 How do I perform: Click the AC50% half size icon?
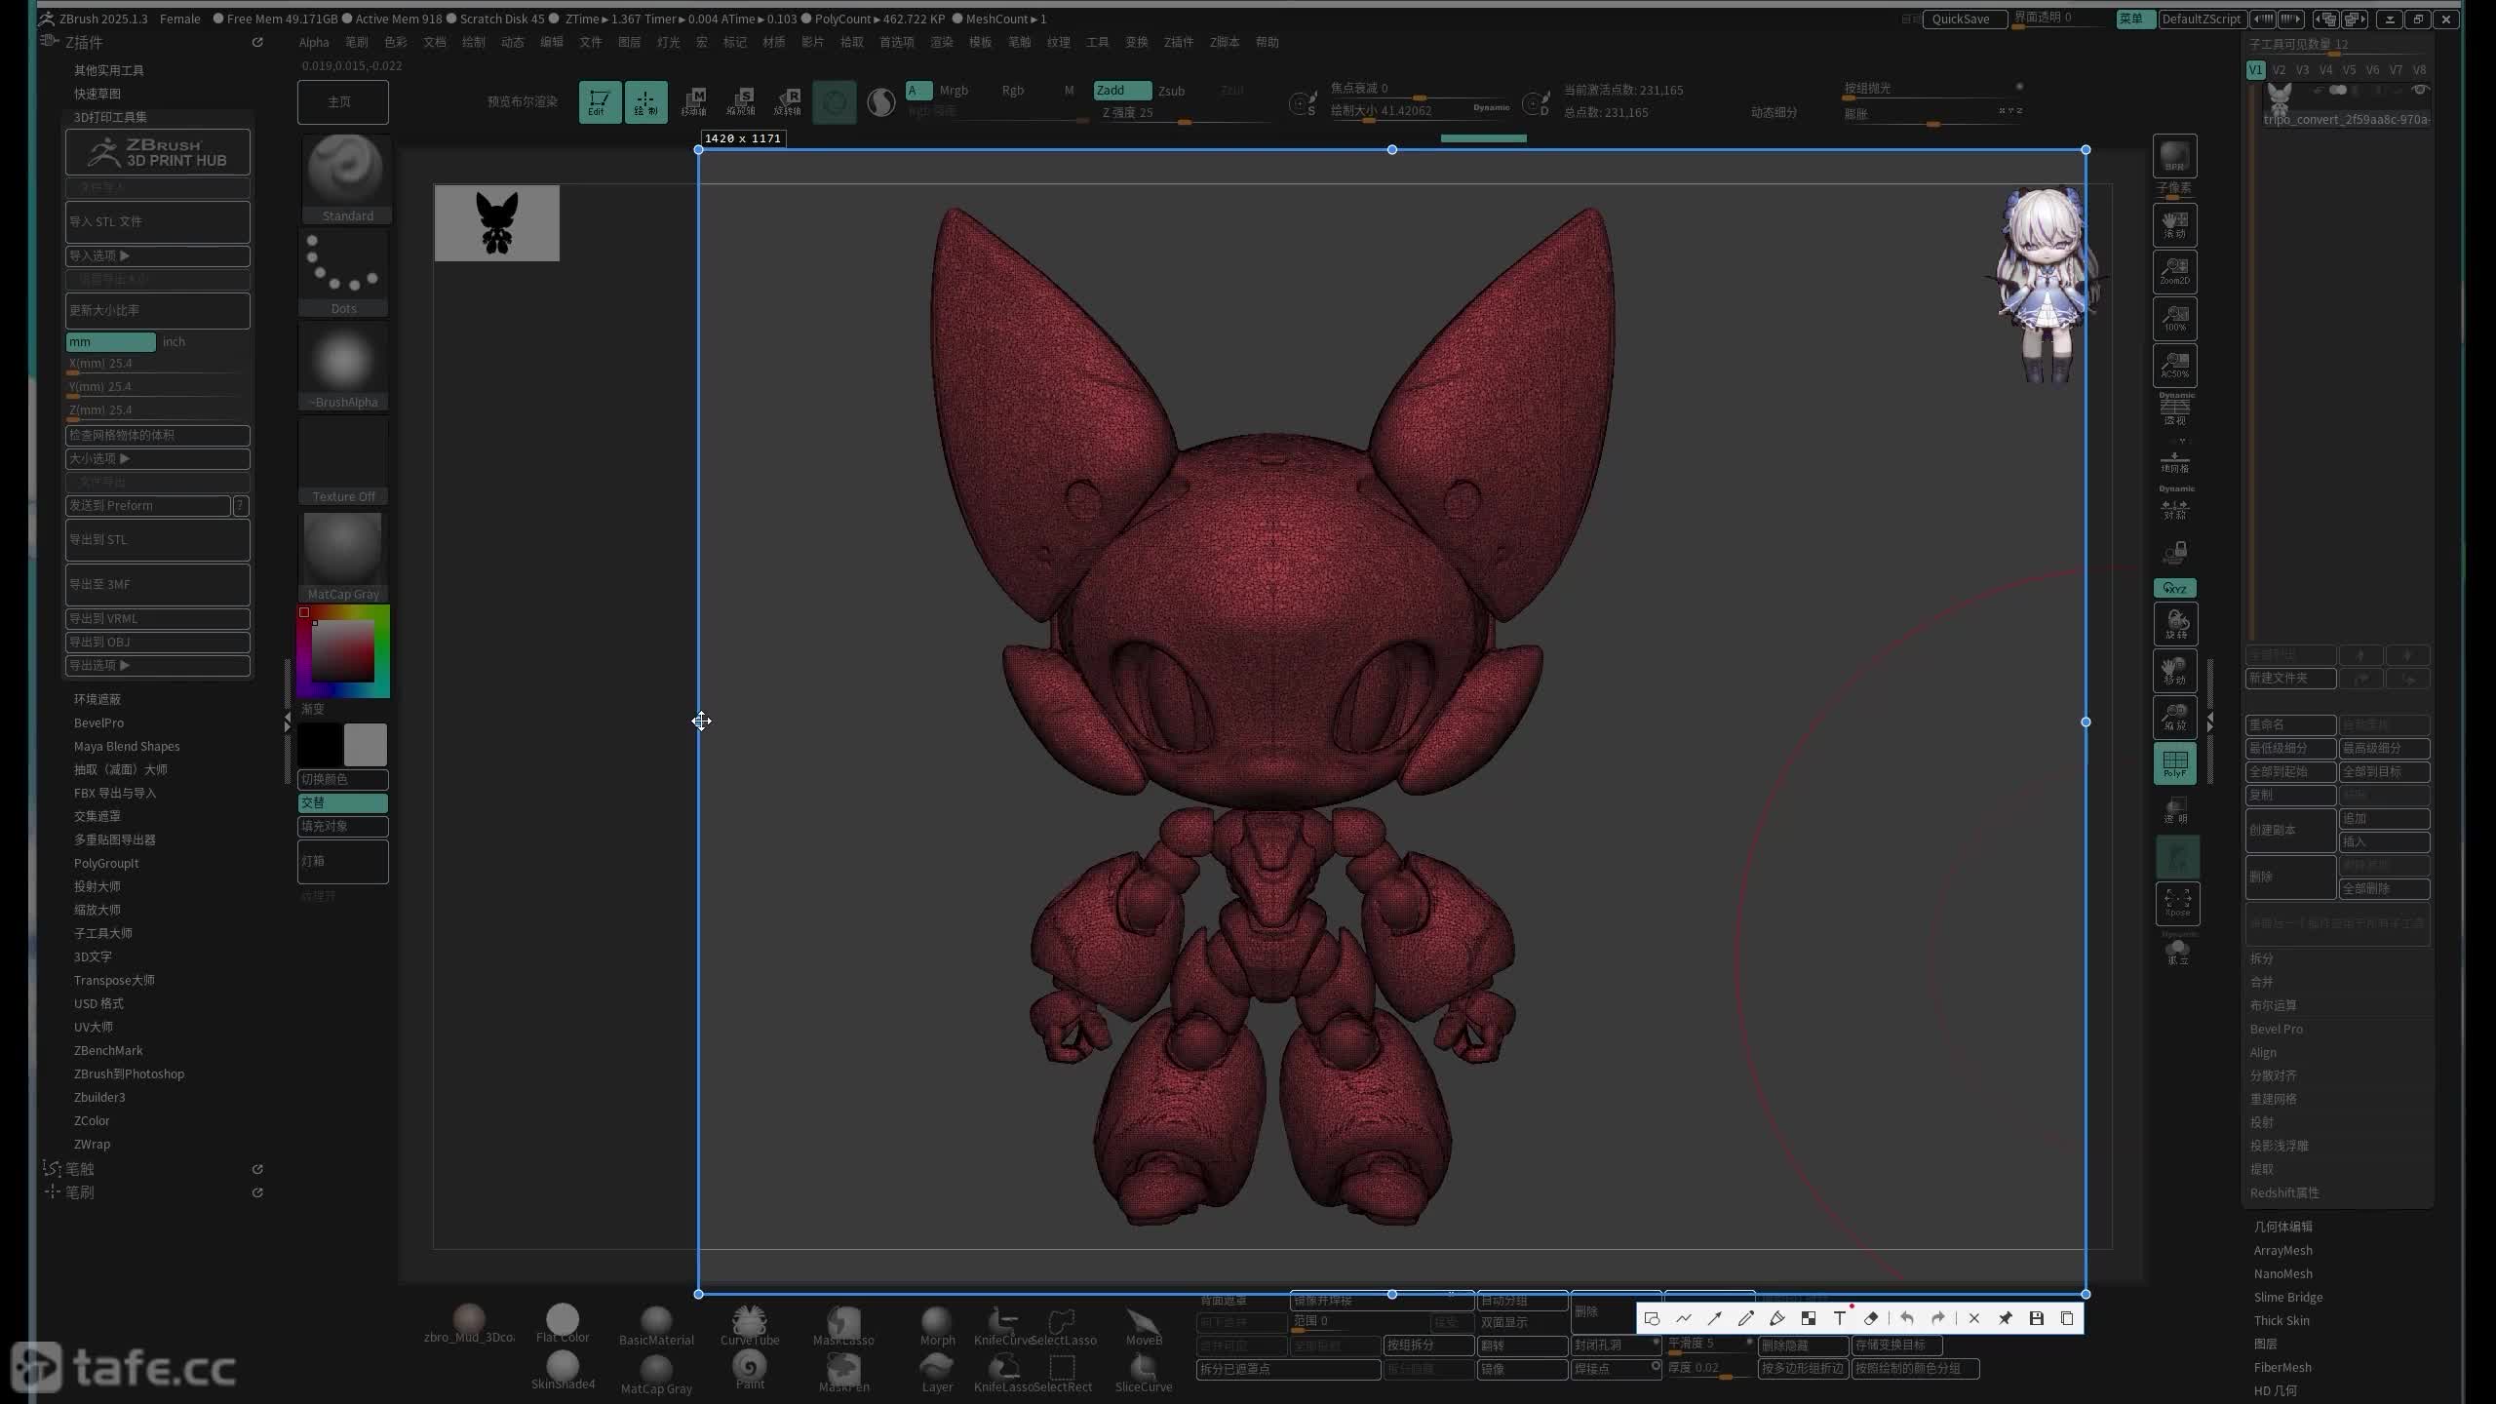[2174, 365]
